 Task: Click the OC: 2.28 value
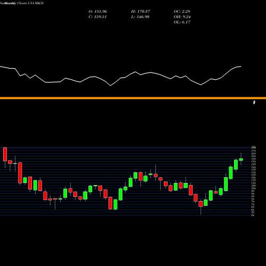[x=182, y=12]
